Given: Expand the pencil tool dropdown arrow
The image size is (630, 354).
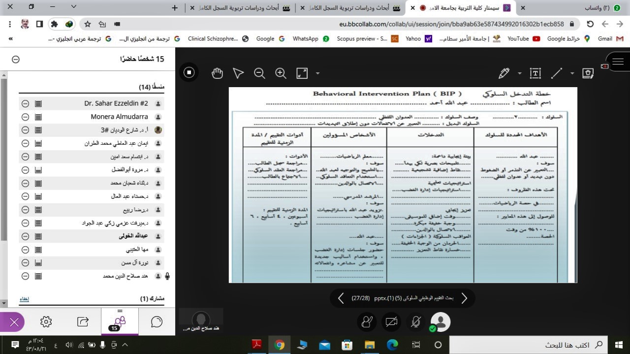Looking at the screenshot, I should point(519,73).
